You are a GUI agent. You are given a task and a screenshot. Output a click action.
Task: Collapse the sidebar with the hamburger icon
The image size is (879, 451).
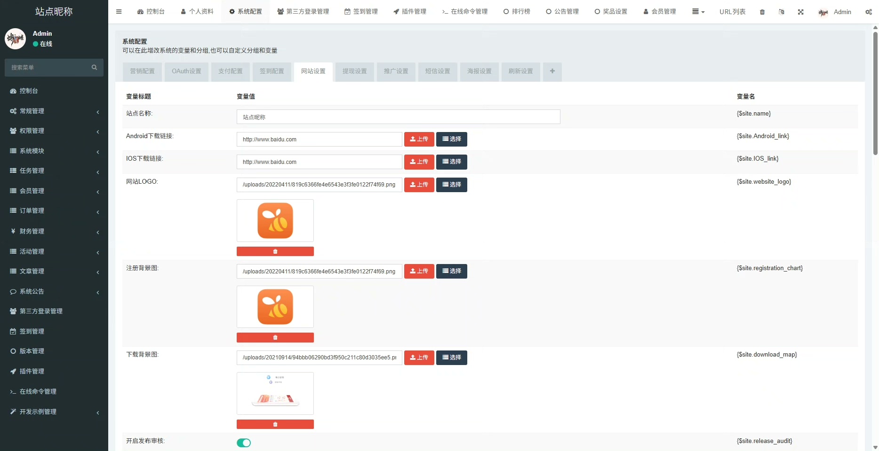(x=119, y=12)
